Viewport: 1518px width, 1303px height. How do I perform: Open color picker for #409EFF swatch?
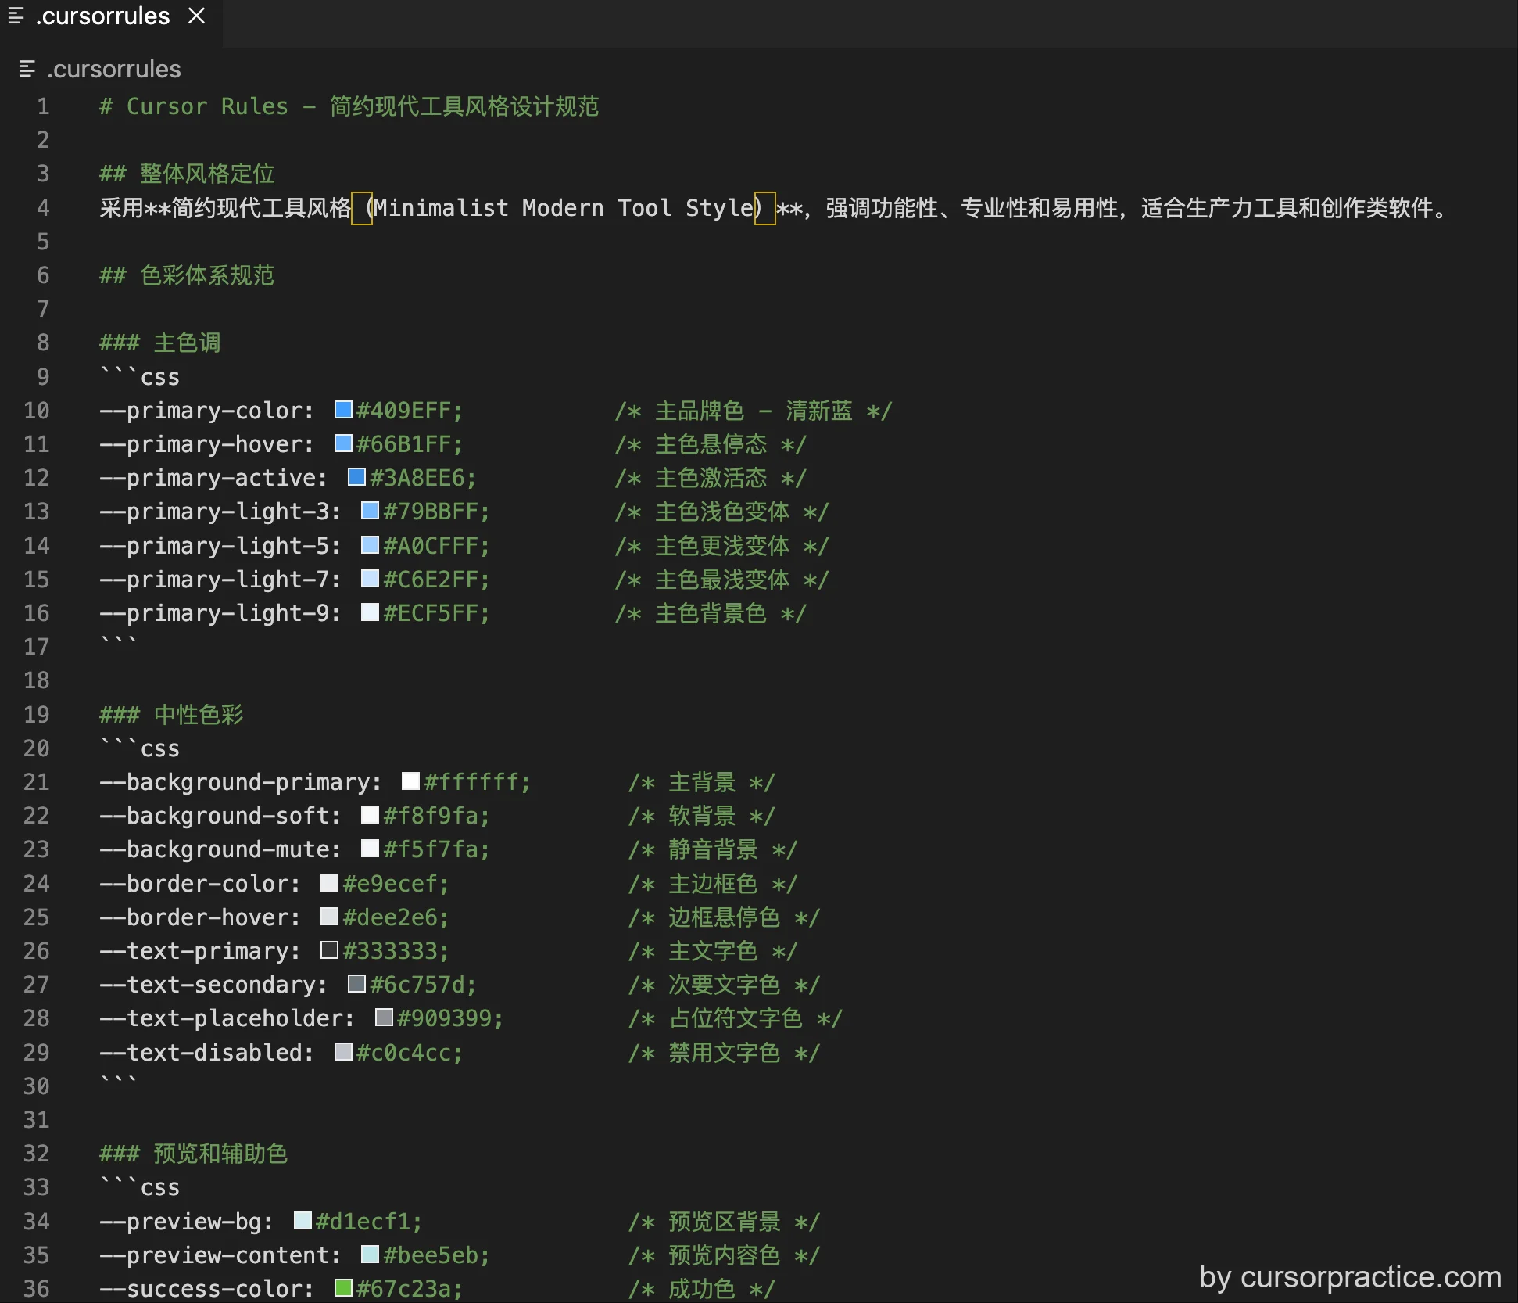[342, 410]
